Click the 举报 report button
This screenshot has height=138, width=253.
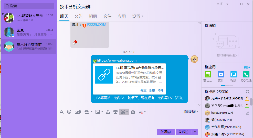(219, 4)
